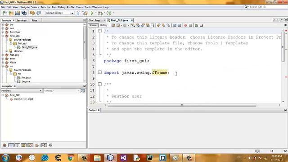This screenshot has height=162, width=288.
Task: Click the Open Project icon
Action: click(x=18, y=13)
